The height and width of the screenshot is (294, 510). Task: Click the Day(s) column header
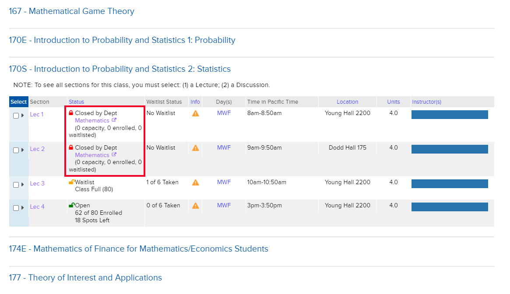[x=224, y=102]
